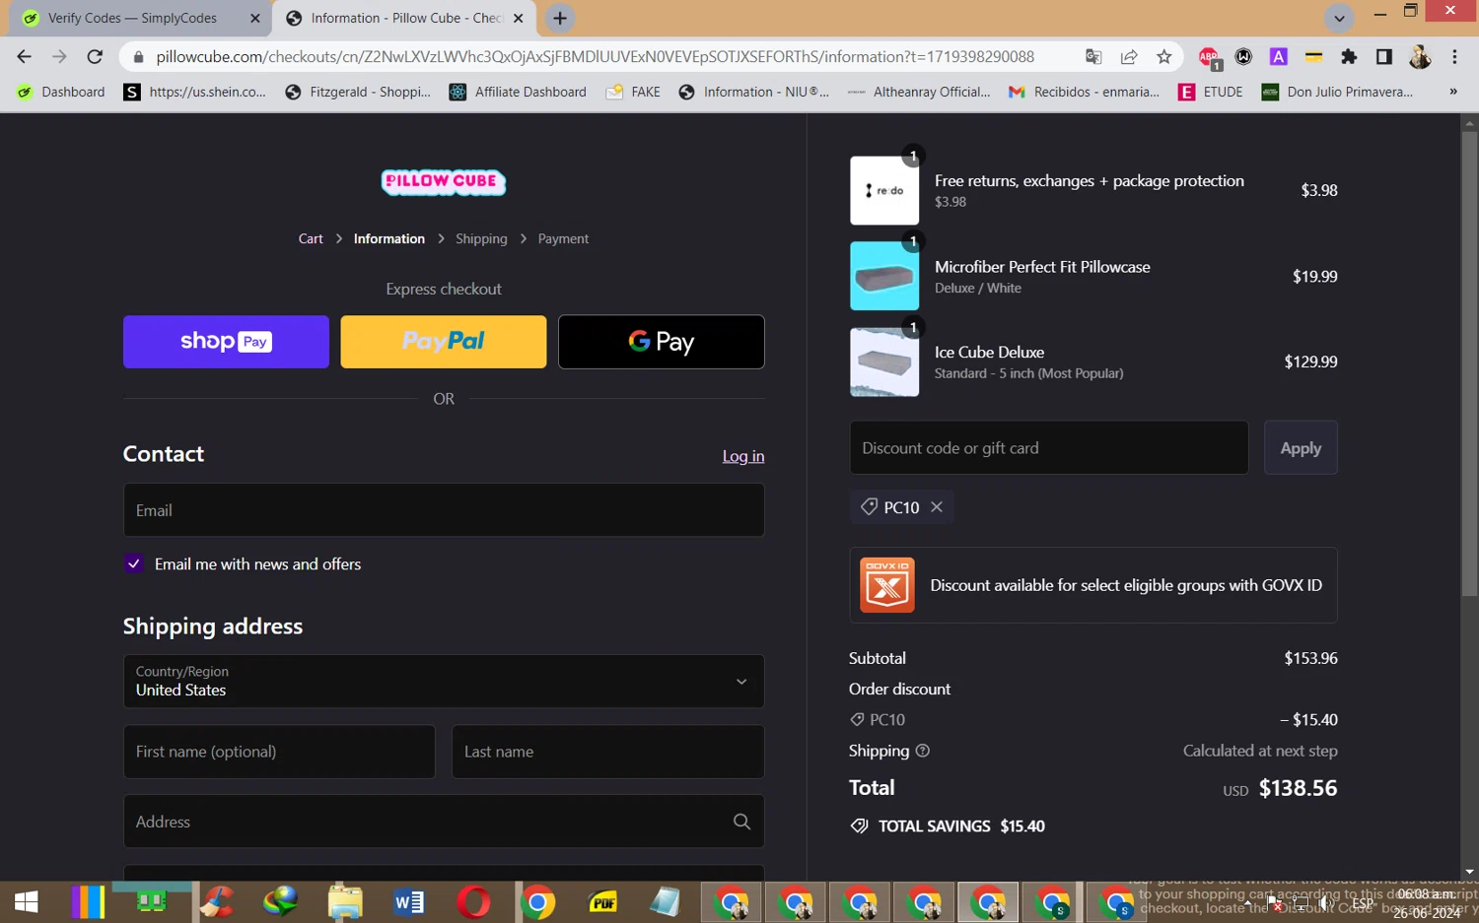Toggle the Chrome side panel icon
Screen dimensions: 1479x923
pyautogui.click(x=1384, y=57)
